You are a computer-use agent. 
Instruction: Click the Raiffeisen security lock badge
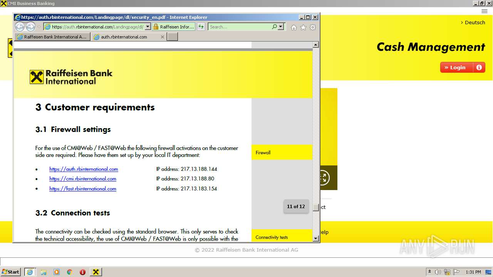(174, 27)
